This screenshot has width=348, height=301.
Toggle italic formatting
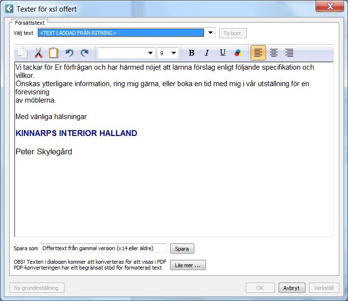tap(207, 53)
